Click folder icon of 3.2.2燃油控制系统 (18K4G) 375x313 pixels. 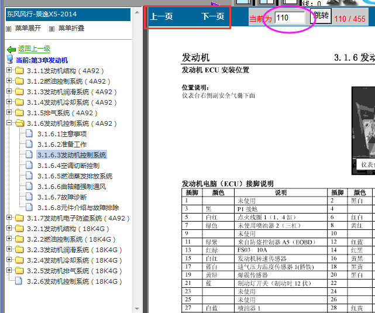point(19,239)
